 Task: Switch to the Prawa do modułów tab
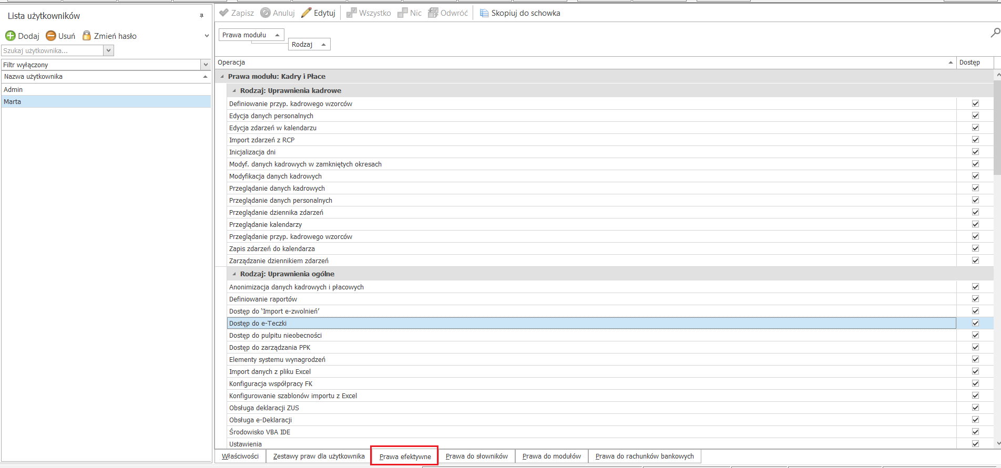pyautogui.click(x=551, y=456)
